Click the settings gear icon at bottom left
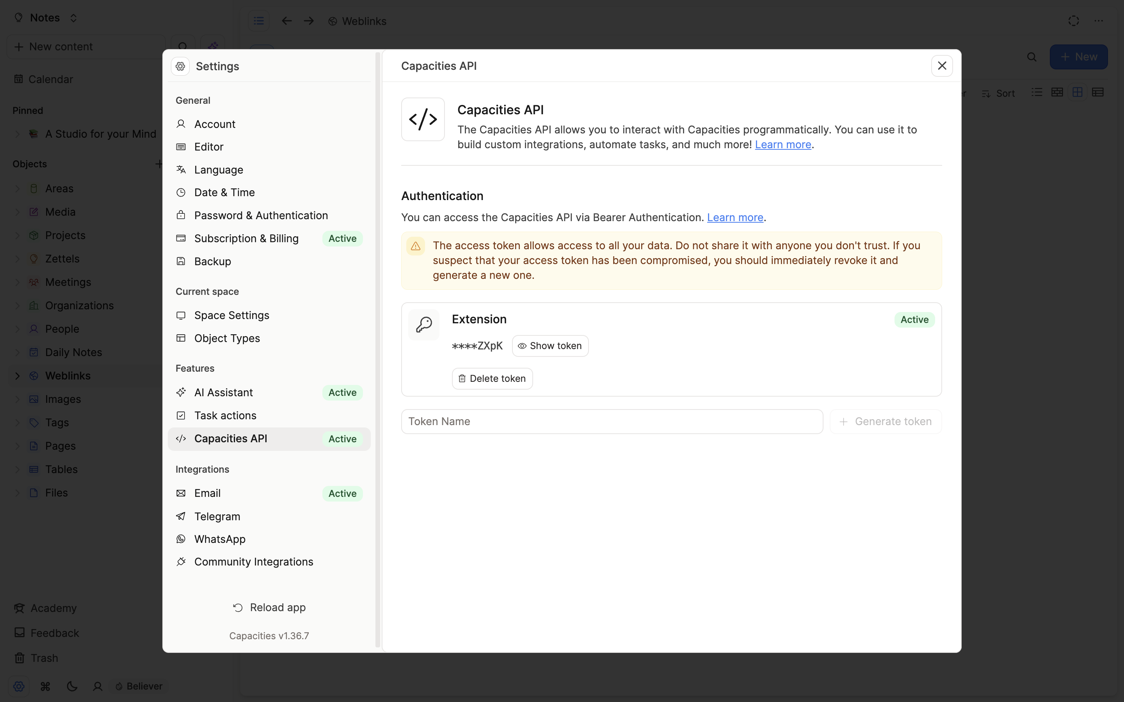 (19, 686)
